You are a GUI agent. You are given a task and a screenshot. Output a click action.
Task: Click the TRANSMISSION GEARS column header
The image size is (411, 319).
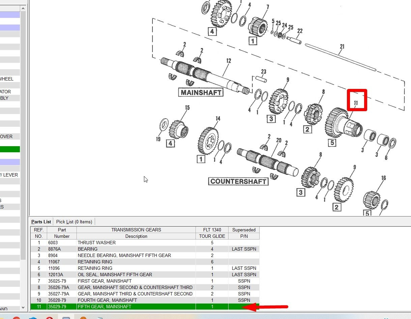[x=136, y=230]
